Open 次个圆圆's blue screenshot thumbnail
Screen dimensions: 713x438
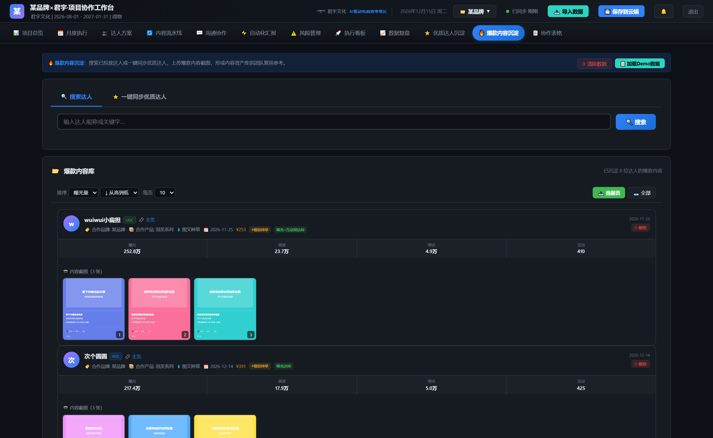(x=159, y=426)
